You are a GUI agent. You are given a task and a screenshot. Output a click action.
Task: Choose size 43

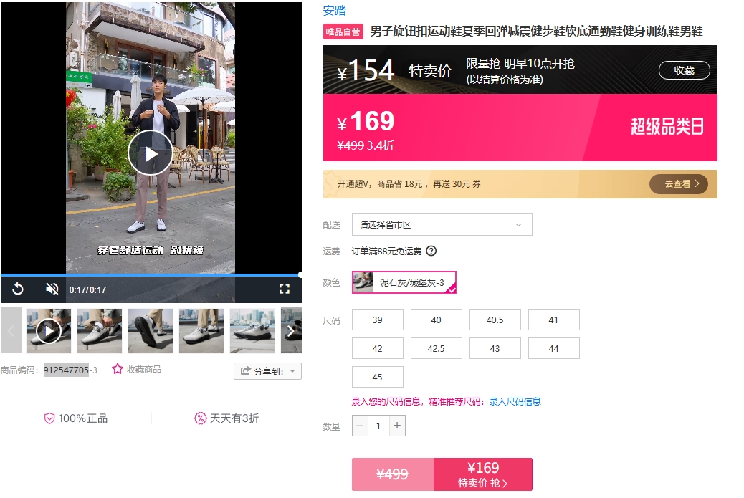click(x=495, y=348)
